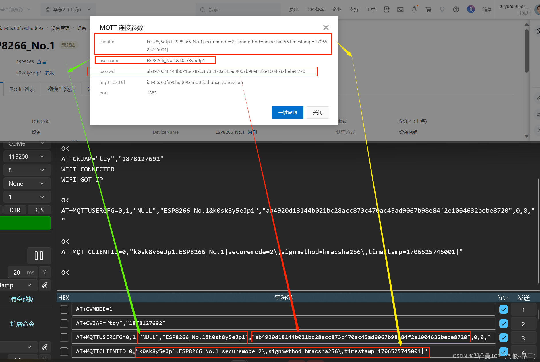Click the pause icon in serial panel
Image resolution: width=540 pixels, height=362 pixels.
39,255
